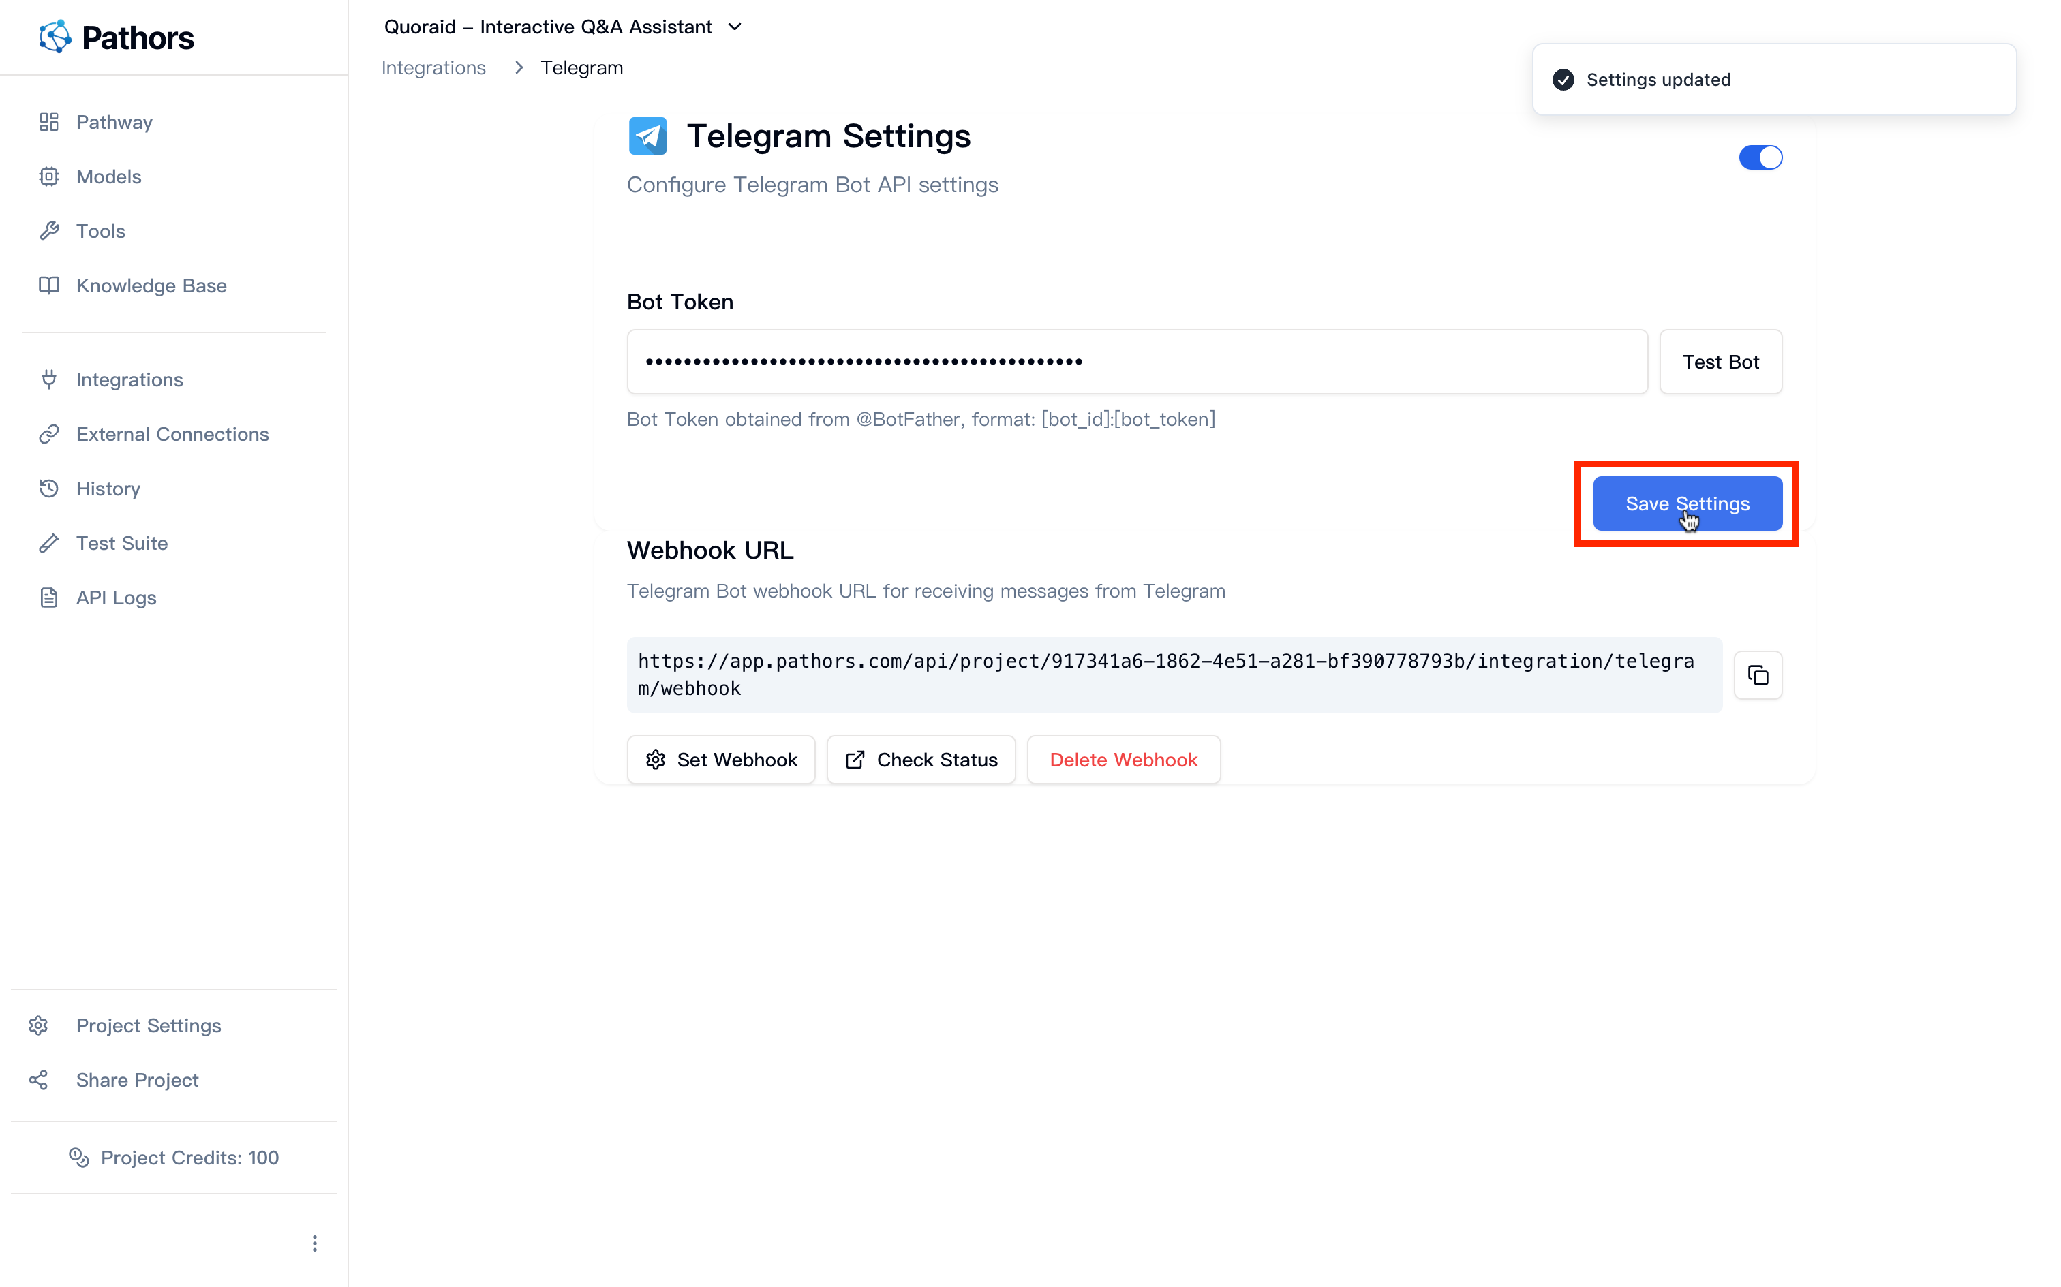Select the Models sidebar icon

coord(48,176)
